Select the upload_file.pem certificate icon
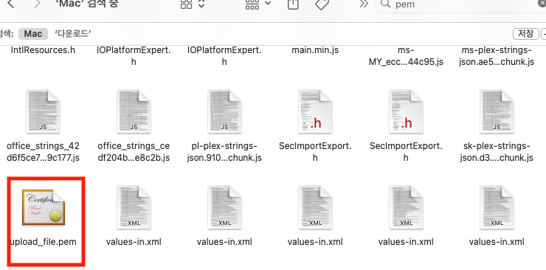This screenshot has height=270, width=546. [x=44, y=207]
